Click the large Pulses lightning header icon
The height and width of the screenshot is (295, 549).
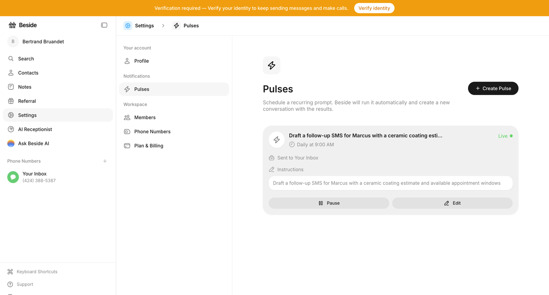(272, 66)
